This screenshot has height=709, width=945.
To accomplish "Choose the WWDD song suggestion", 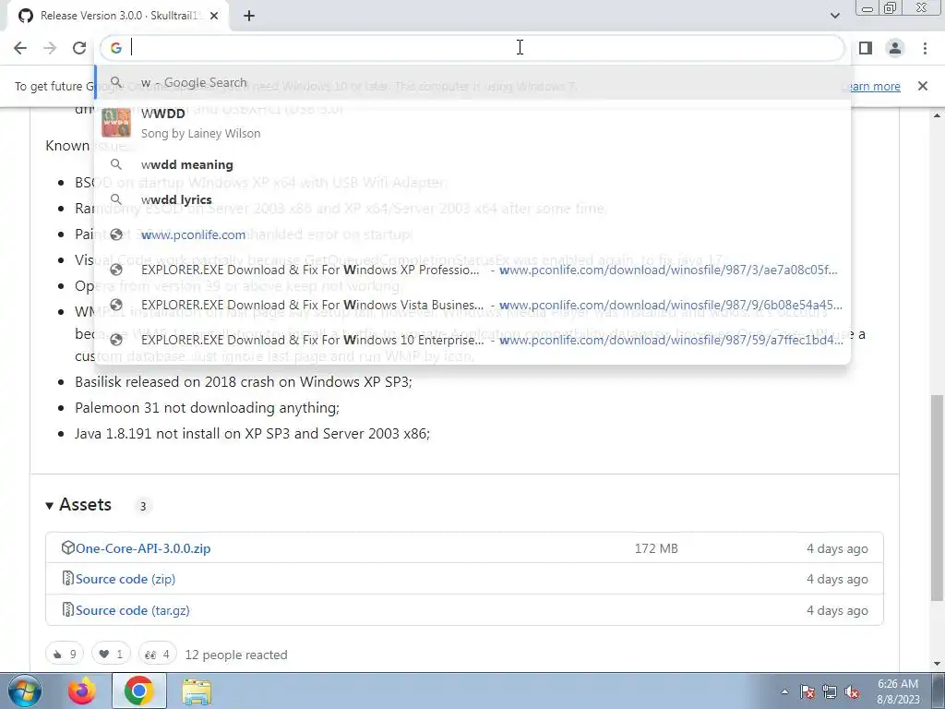I will click(x=472, y=123).
